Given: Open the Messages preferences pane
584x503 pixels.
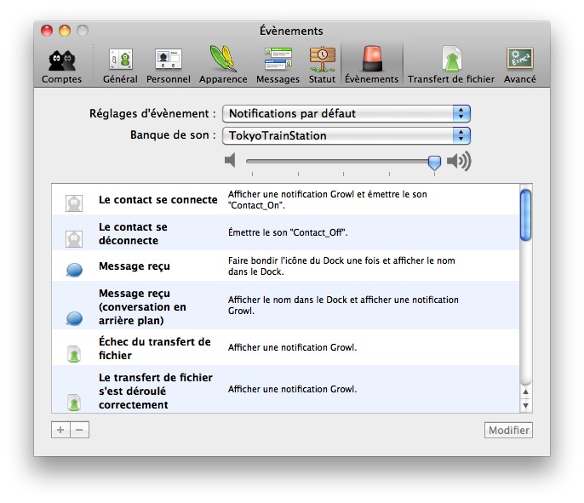Looking at the screenshot, I should click(x=278, y=66).
